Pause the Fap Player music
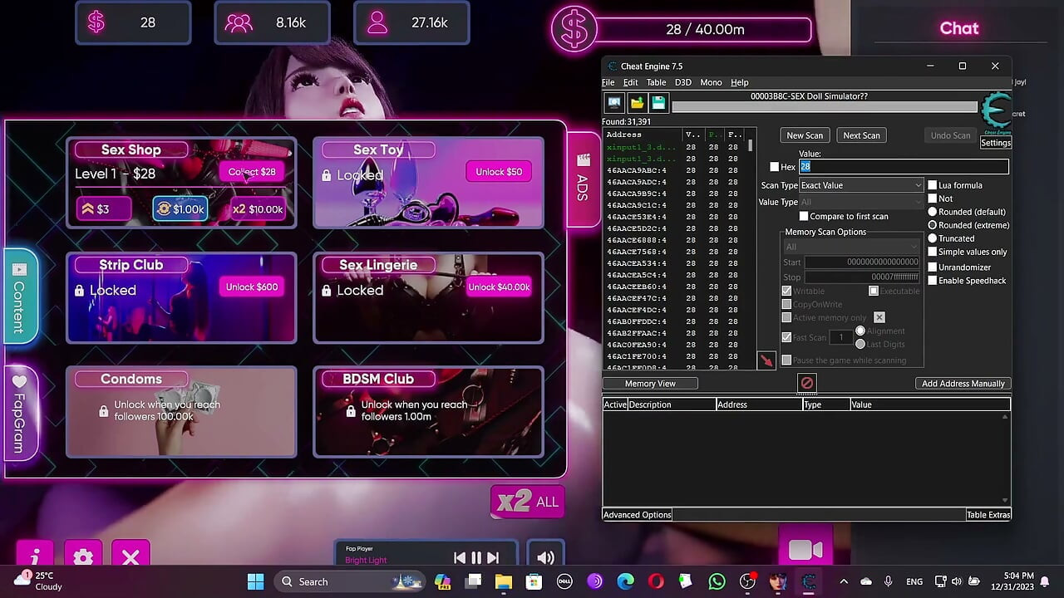Screen dimensions: 1064x598 476,558
